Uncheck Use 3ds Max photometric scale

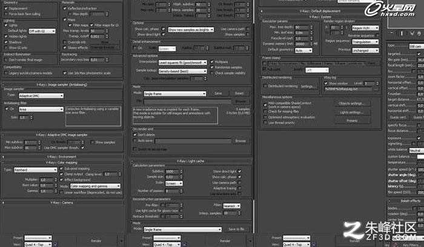click(x=65, y=73)
